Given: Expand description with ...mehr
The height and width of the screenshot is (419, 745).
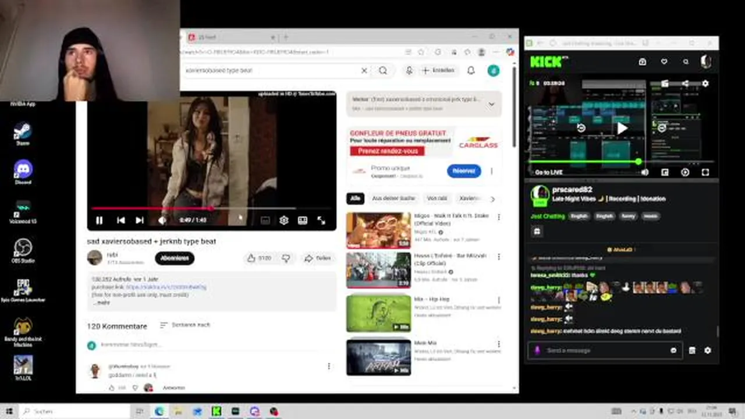Looking at the screenshot, I should [x=101, y=303].
